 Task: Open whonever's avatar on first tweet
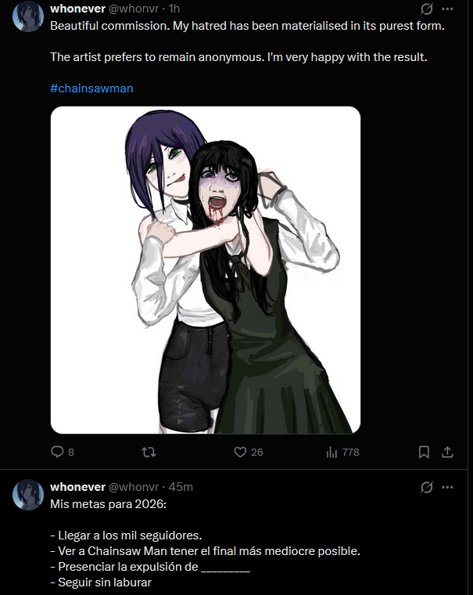(x=28, y=16)
